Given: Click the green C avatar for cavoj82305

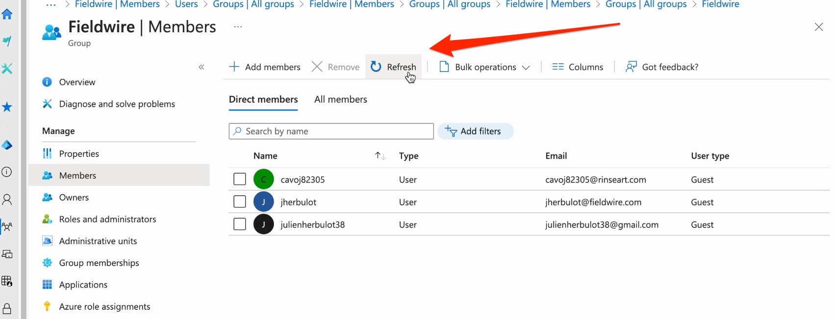Looking at the screenshot, I should click(263, 179).
